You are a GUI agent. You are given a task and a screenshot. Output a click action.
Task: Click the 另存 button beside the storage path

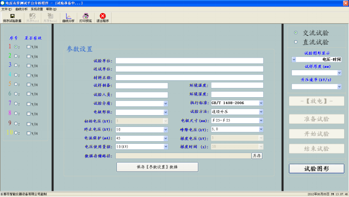257,156
